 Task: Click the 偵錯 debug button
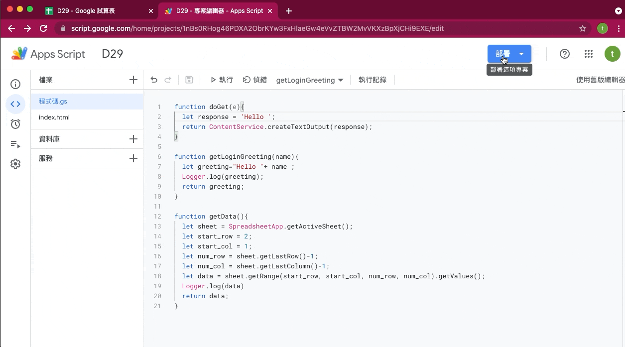click(x=255, y=80)
